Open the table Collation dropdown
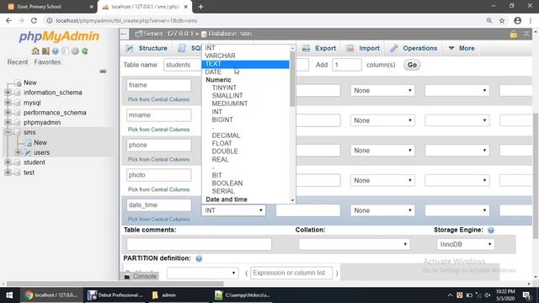Viewport: 539px width, 303px height. click(x=354, y=244)
